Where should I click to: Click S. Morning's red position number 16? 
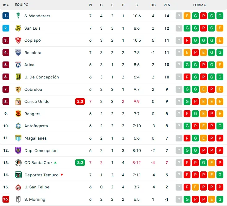(x=6, y=199)
